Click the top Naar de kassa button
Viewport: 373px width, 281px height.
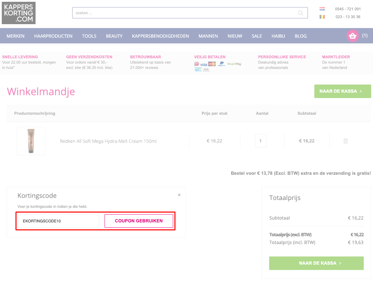click(x=342, y=91)
